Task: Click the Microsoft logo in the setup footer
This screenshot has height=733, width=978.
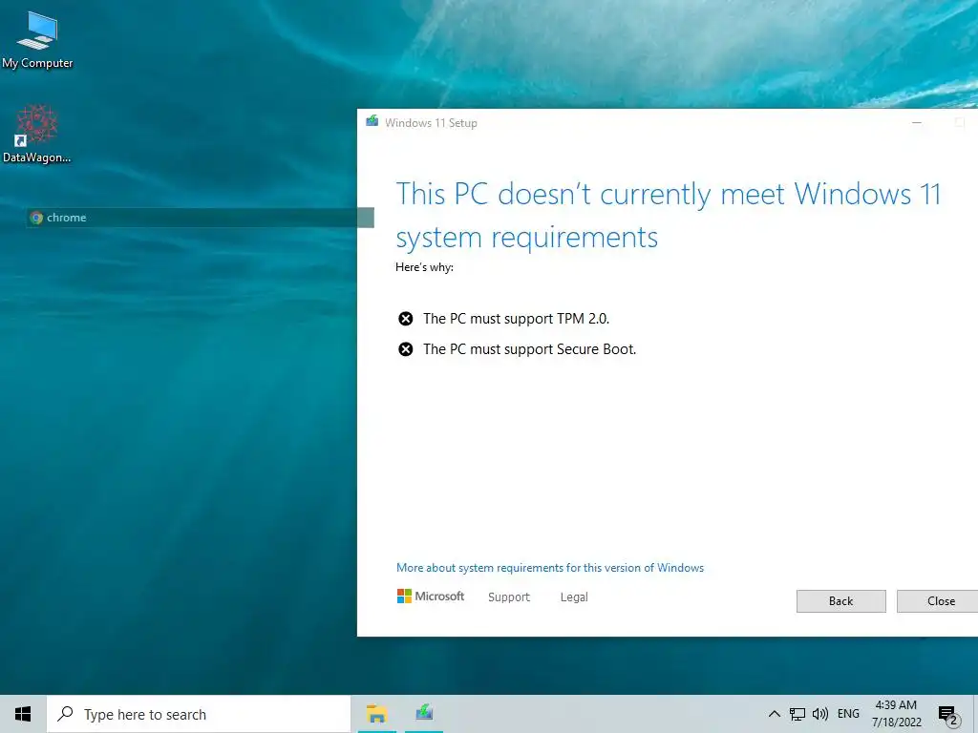Action: pyautogui.click(x=431, y=597)
